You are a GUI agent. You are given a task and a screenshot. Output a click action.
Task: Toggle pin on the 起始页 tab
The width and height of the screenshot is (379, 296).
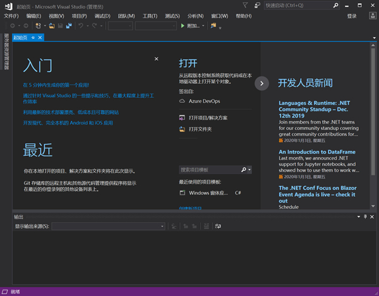click(33, 38)
